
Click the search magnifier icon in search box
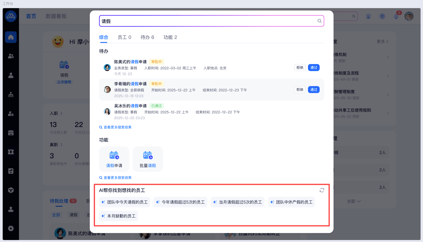click(x=320, y=21)
